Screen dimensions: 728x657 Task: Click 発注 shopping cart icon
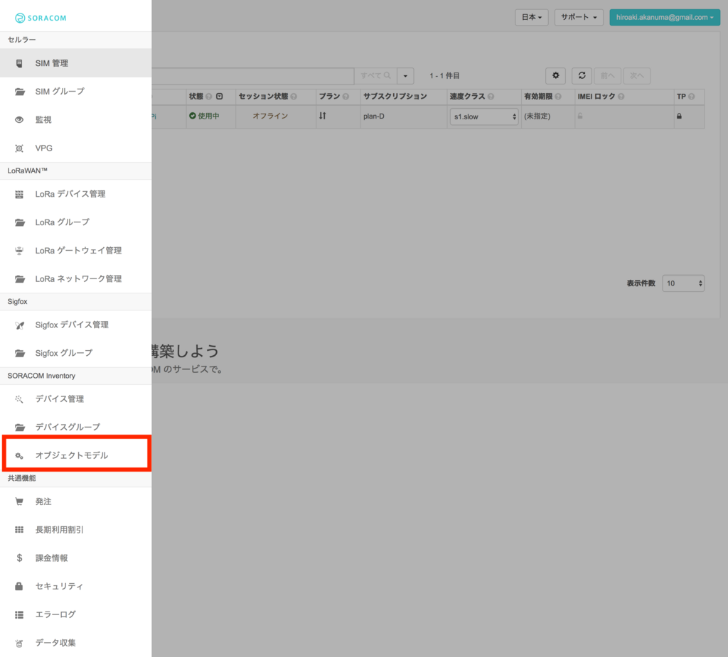[19, 501]
